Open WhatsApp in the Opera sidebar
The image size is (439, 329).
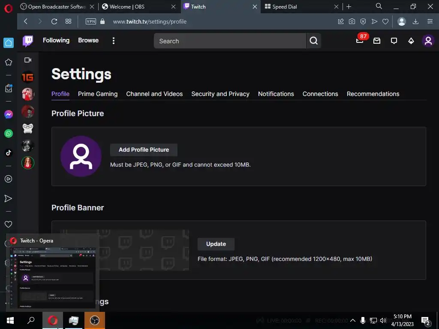tap(9, 134)
